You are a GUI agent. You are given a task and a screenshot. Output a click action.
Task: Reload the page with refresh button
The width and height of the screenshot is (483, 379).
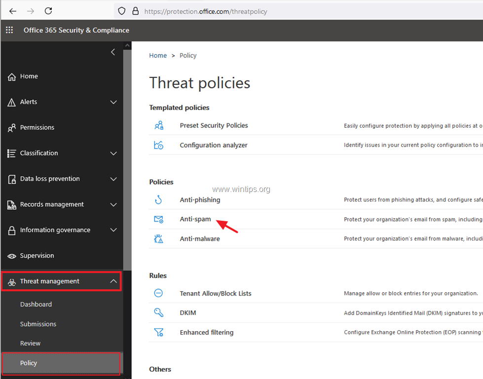point(48,11)
